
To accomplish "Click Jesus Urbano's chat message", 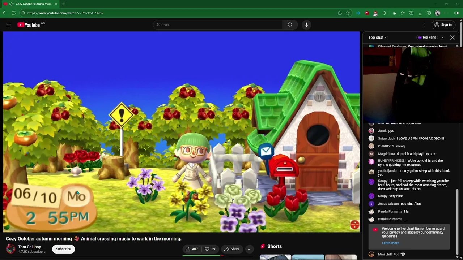I will [411, 204].
